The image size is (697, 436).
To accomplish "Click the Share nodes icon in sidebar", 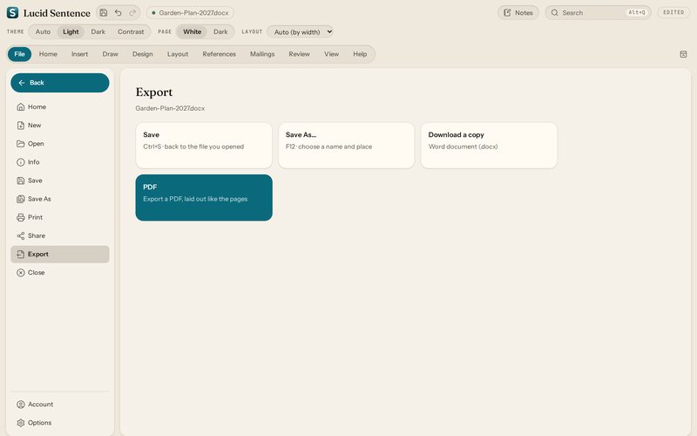I will tap(20, 235).
